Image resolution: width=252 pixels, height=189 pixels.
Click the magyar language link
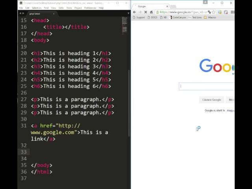coord(230,110)
